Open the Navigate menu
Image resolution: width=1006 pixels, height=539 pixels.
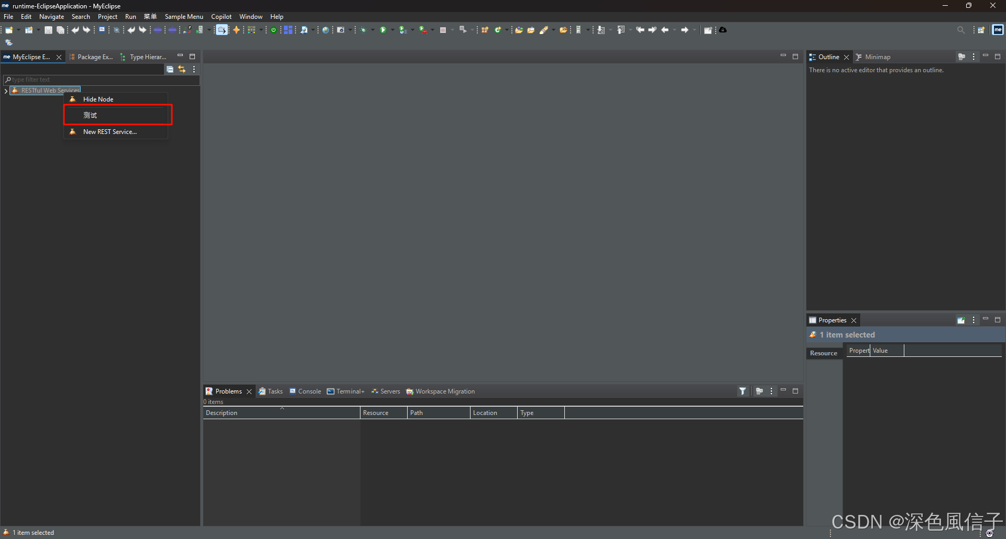(x=51, y=17)
